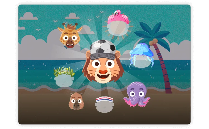Select the striped headband avatar
The height and width of the screenshot is (129, 209).
click(104, 104)
